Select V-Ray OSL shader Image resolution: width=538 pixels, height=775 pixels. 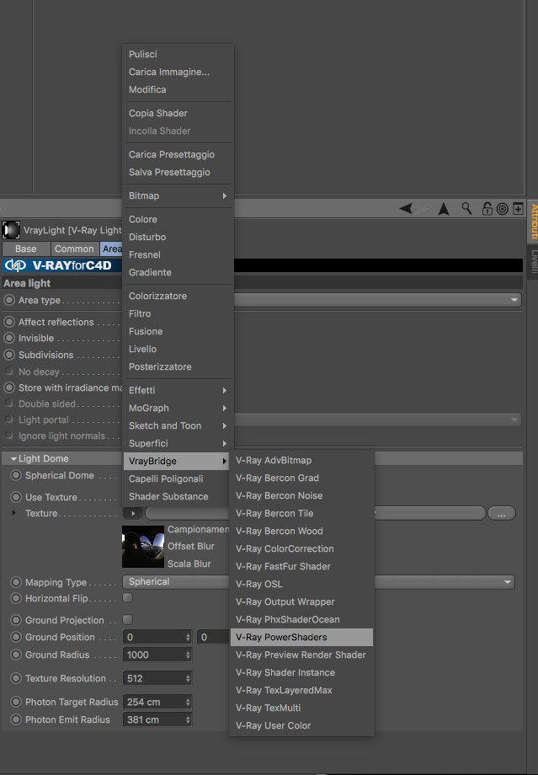301,585
